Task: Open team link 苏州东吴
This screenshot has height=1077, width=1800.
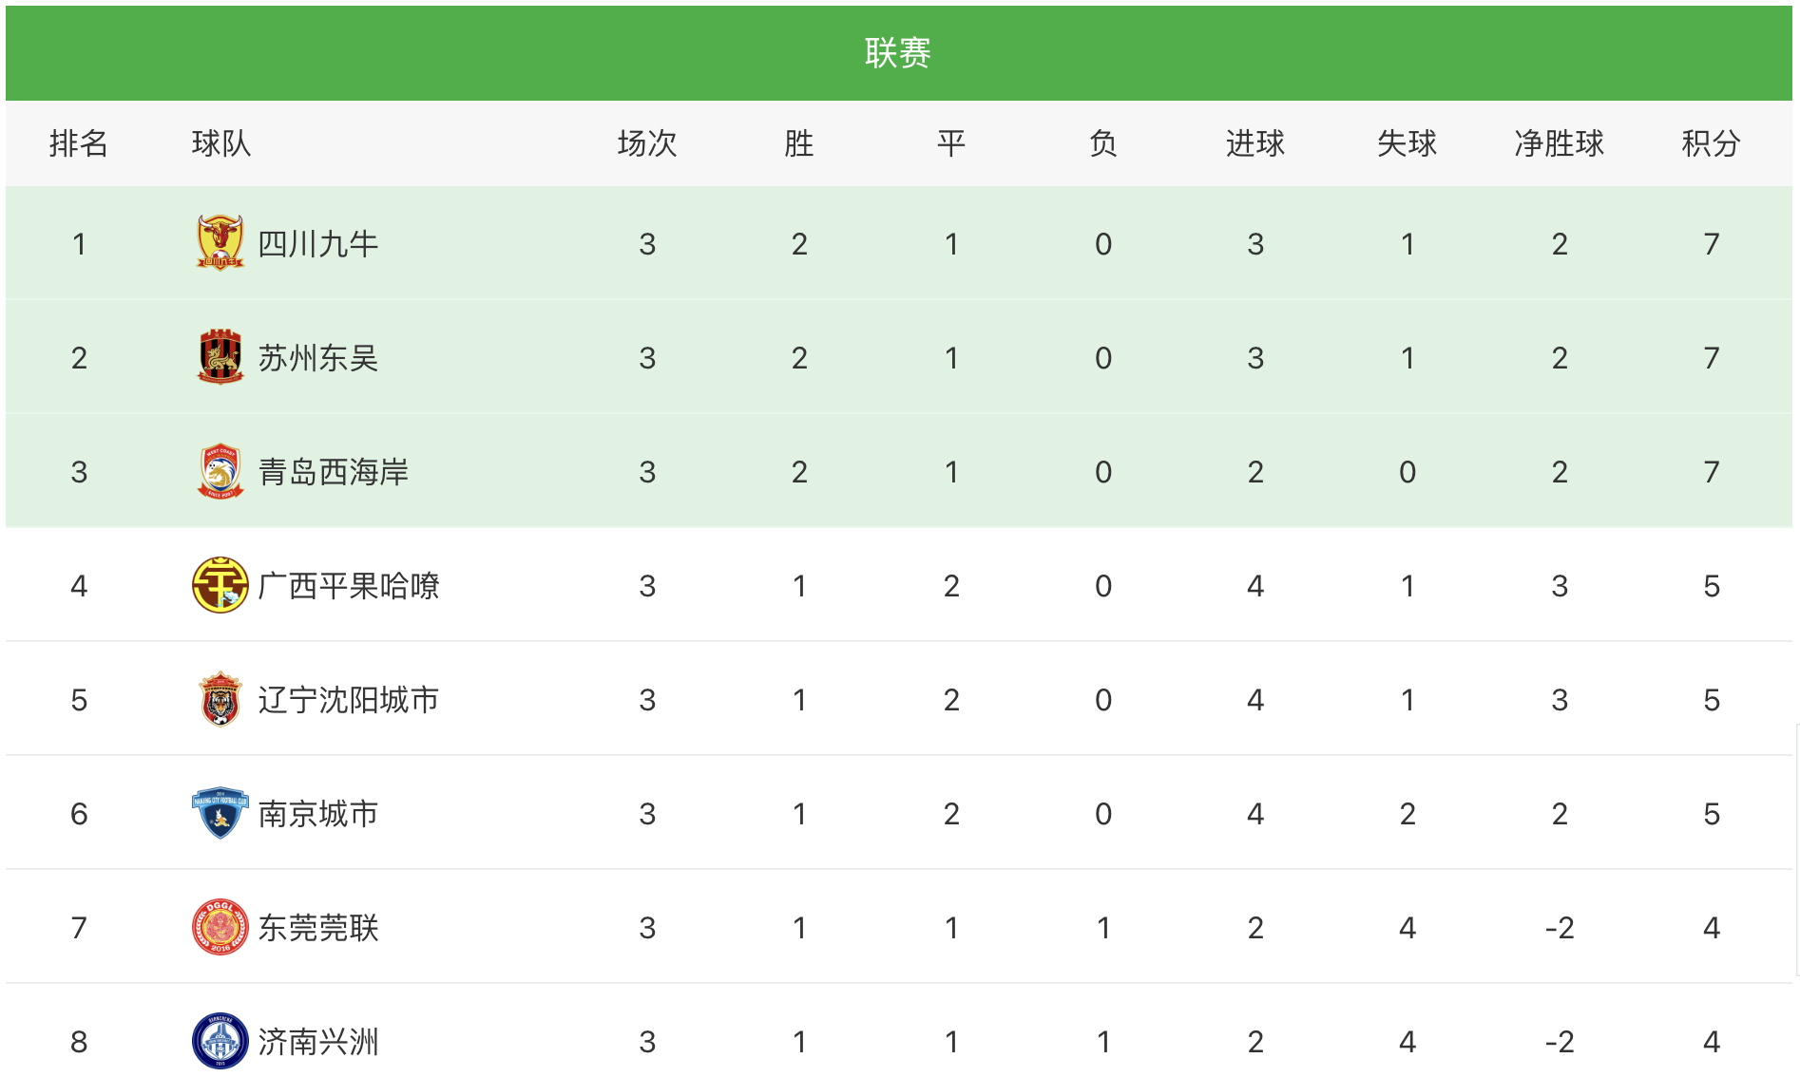Action: 318,358
